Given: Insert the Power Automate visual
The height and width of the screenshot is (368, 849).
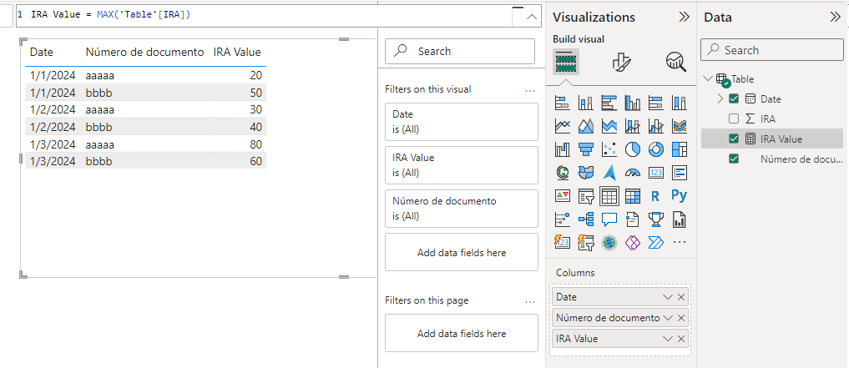Looking at the screenshot, I should [x=655, y=242].
